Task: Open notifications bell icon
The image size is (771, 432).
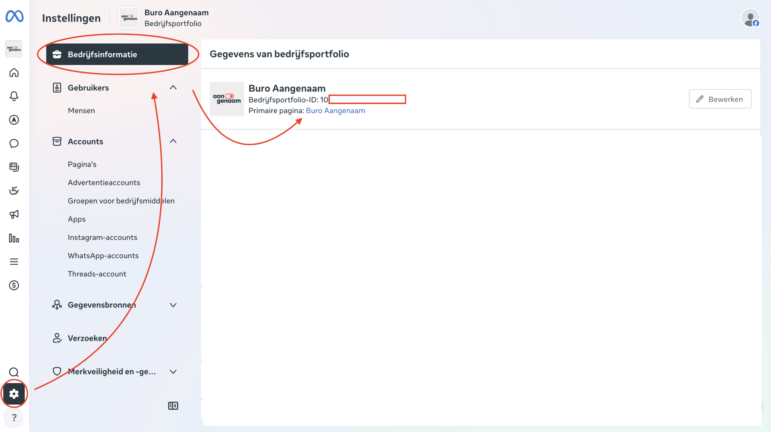Action: coord(14,96)
